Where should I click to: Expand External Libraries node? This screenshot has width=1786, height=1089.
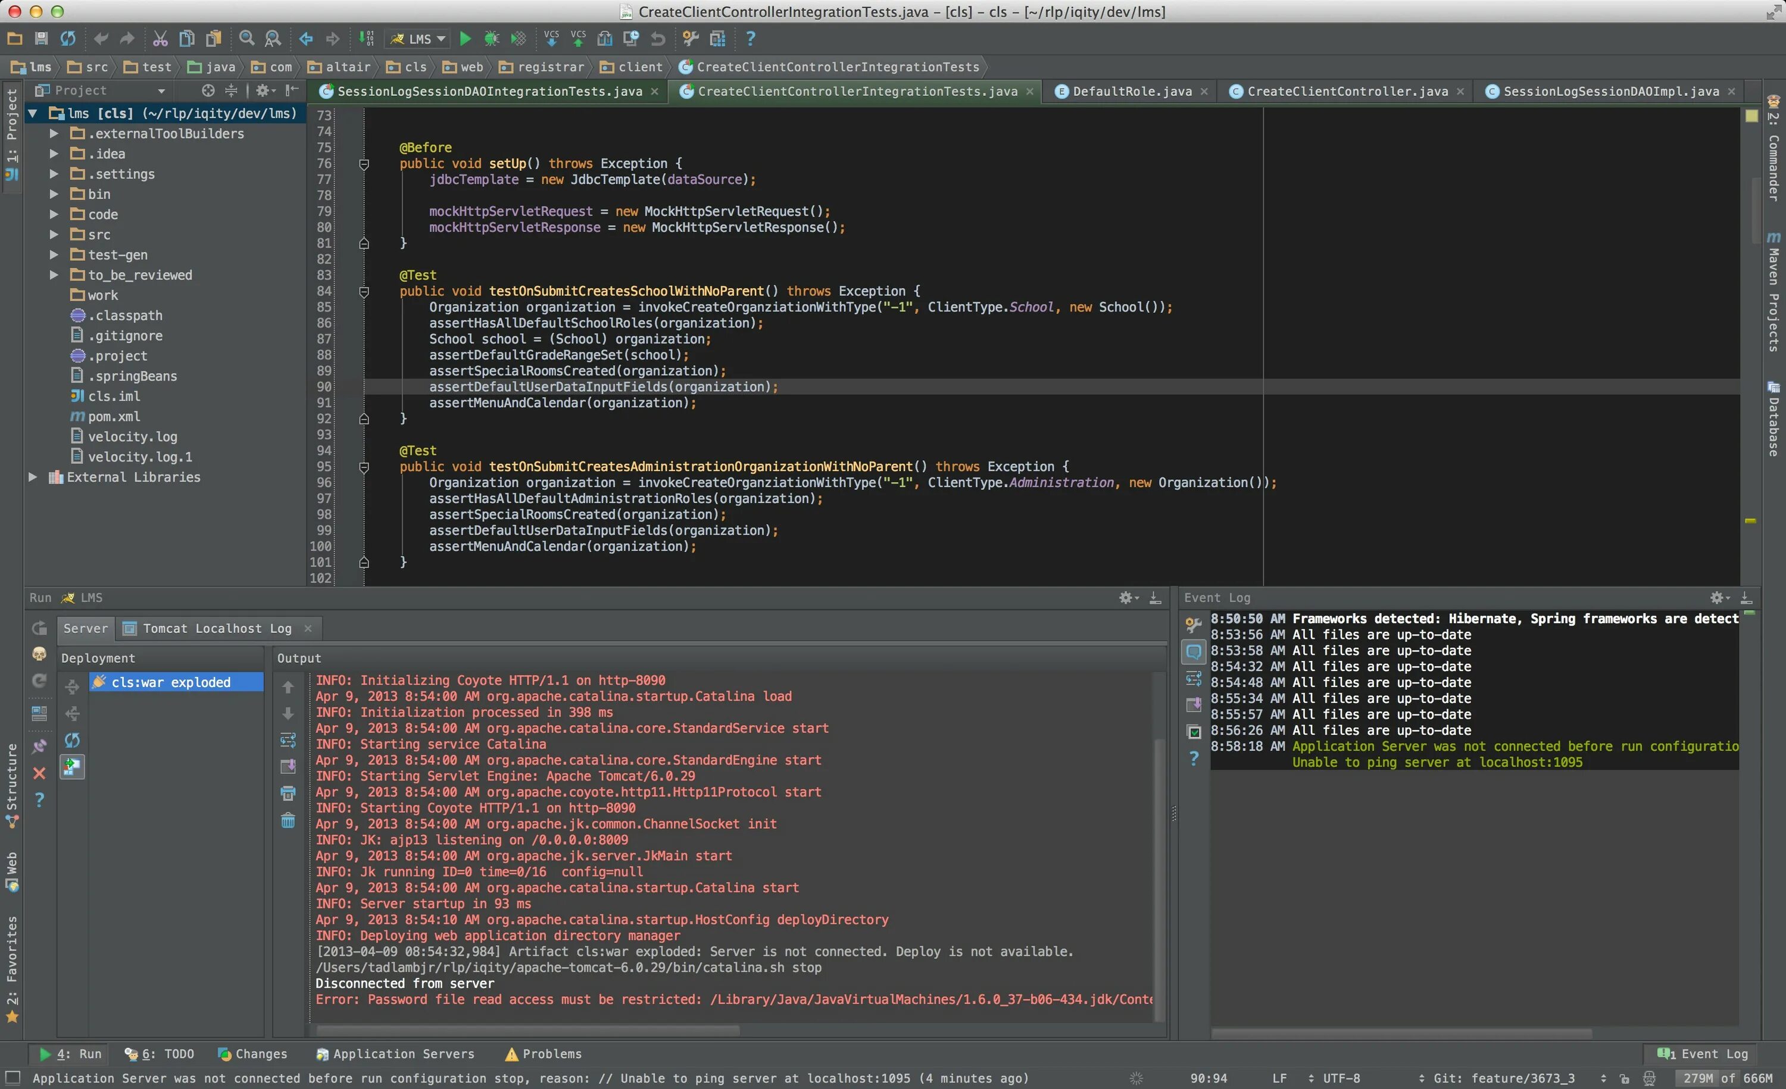click(33, 477)
